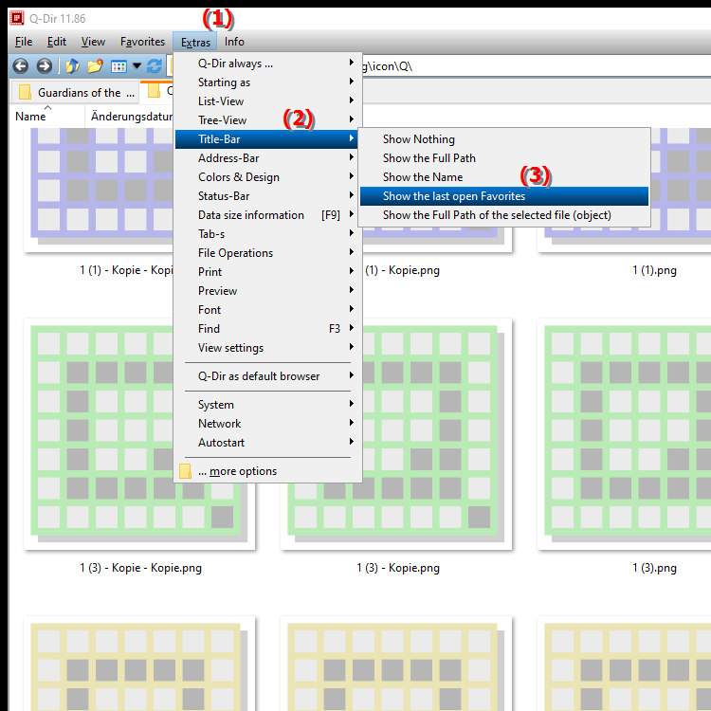Open the System submenu
The width and height of the screenshot is (711, 711).
[268, 405]
